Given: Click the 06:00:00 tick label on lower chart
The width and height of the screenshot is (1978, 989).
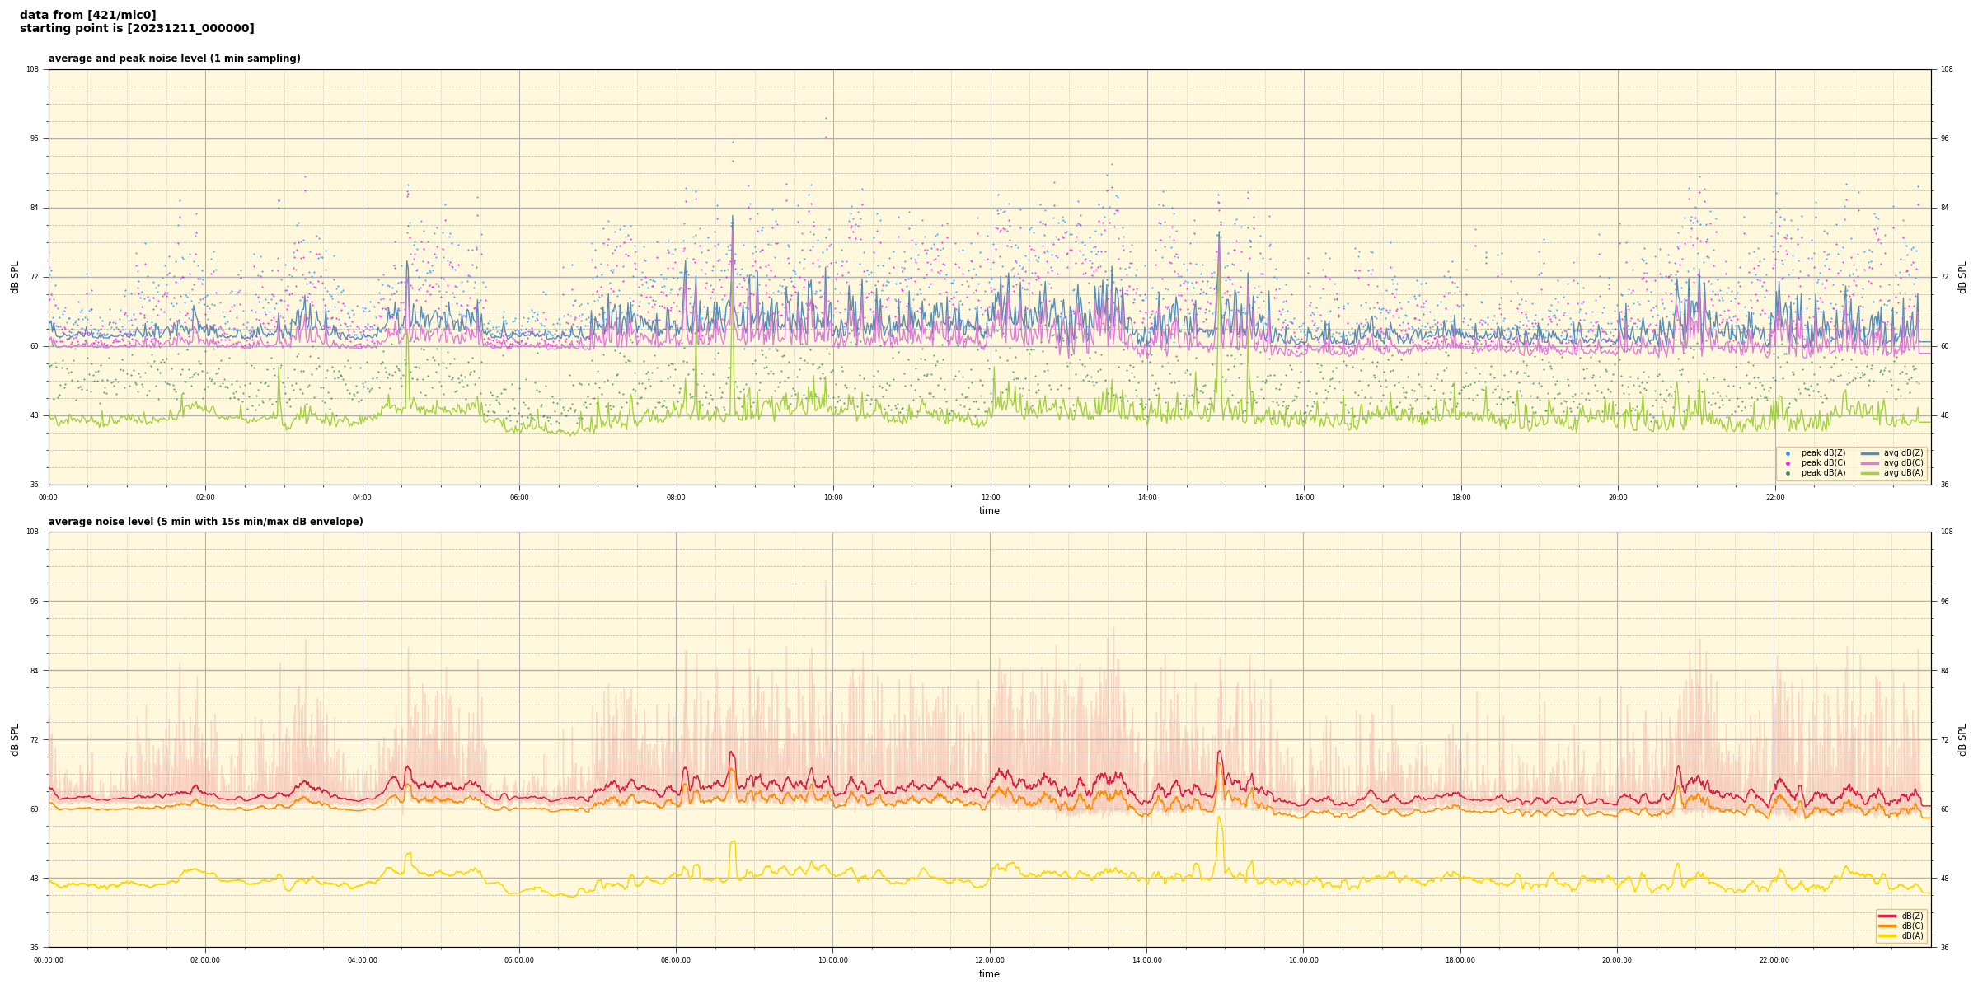Looking at the screenshot, I should click(x=519, y=960).
